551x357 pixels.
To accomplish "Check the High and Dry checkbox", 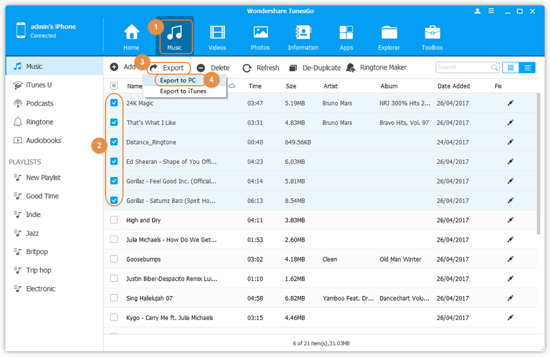I will 114,220.
